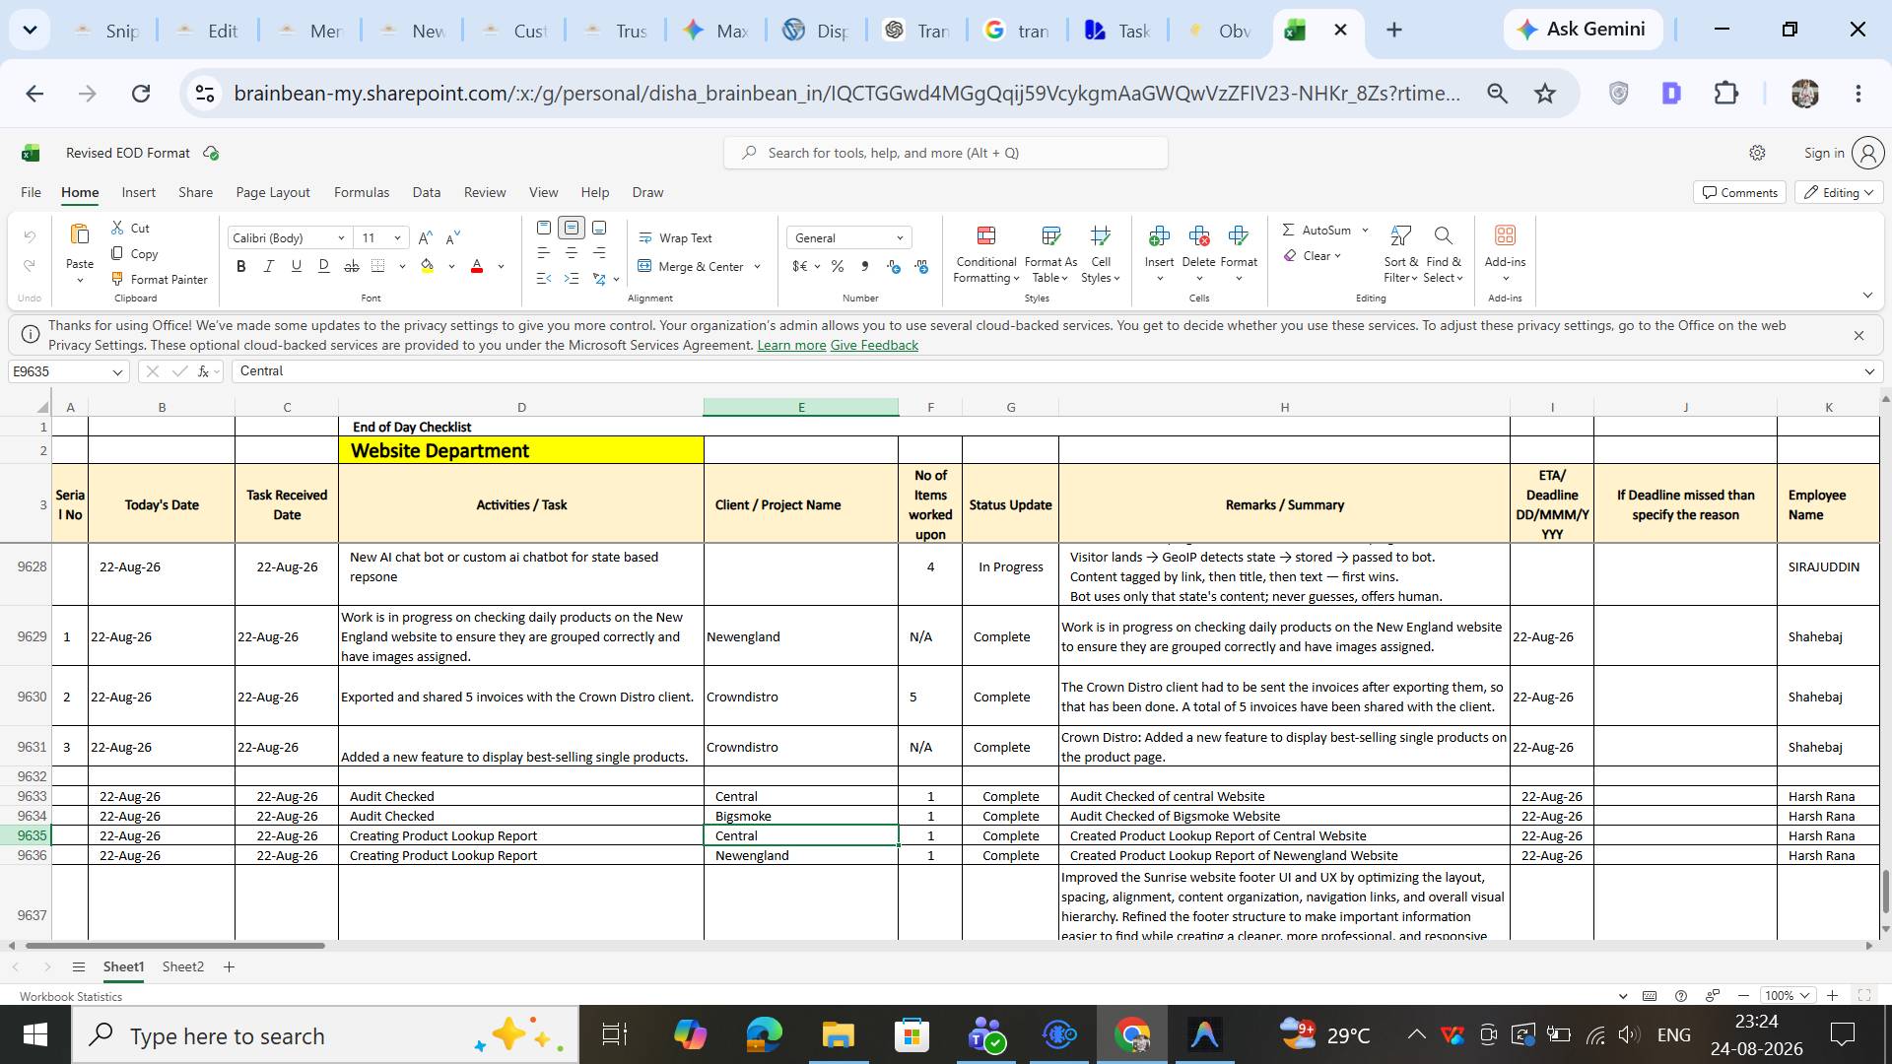Click the Delete cells icon
1892x1064 pixels.
click(x=1198, y=235)
